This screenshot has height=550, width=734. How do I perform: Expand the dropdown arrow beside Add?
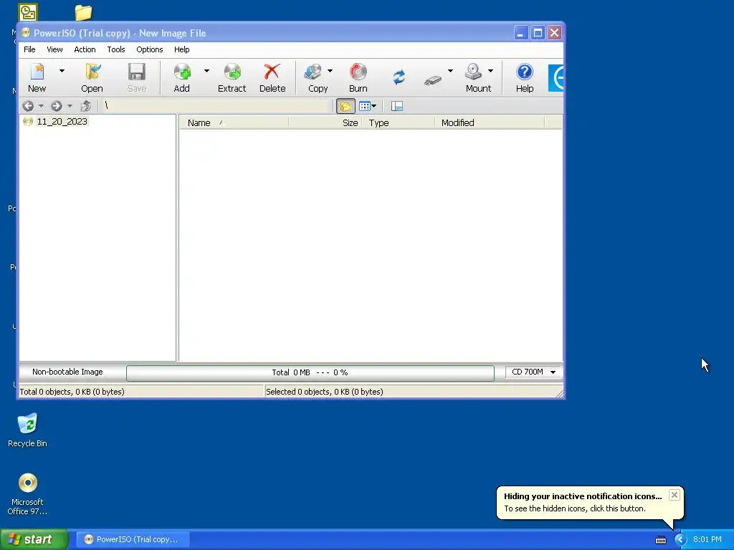pos(206,71)
